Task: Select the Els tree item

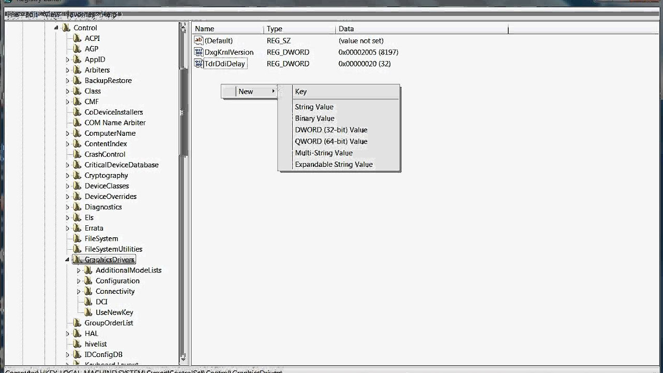Action: [89, 218]
